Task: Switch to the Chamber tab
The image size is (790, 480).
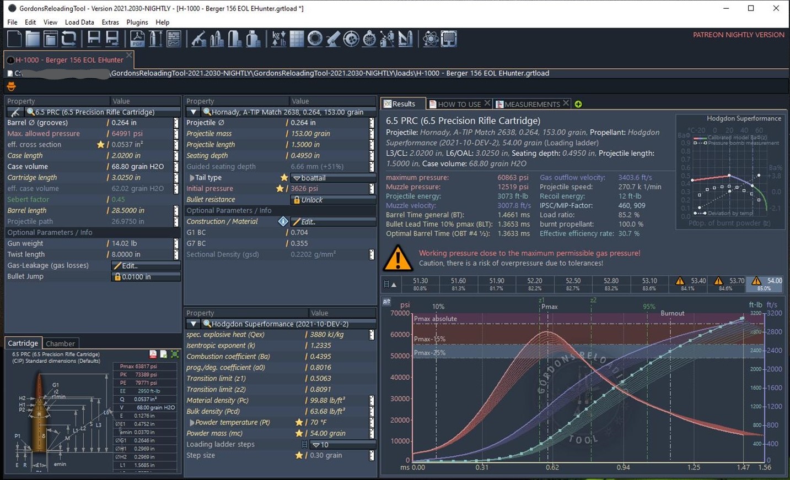Action: (60, 343)
